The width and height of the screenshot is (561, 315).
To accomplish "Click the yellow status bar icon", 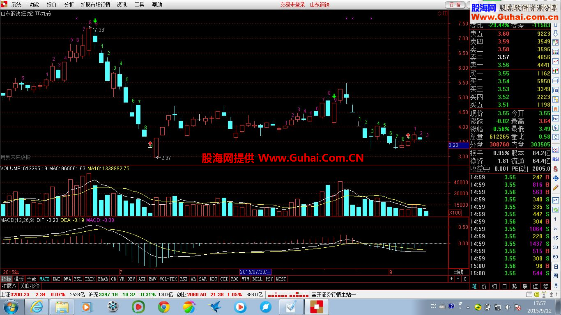I will [x=537, y=294].
